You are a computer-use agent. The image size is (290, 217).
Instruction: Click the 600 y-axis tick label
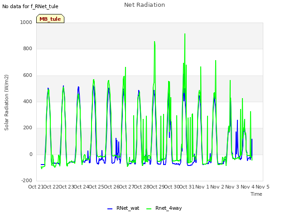28,75
